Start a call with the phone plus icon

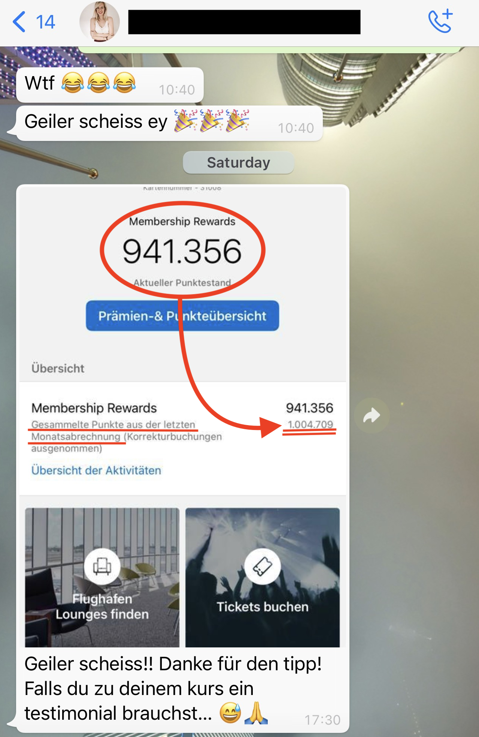[x=440, y=21]
